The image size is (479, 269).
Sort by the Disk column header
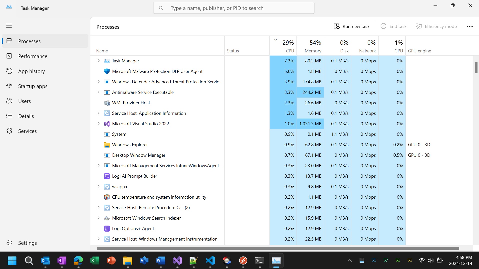(x=338, y=46)
